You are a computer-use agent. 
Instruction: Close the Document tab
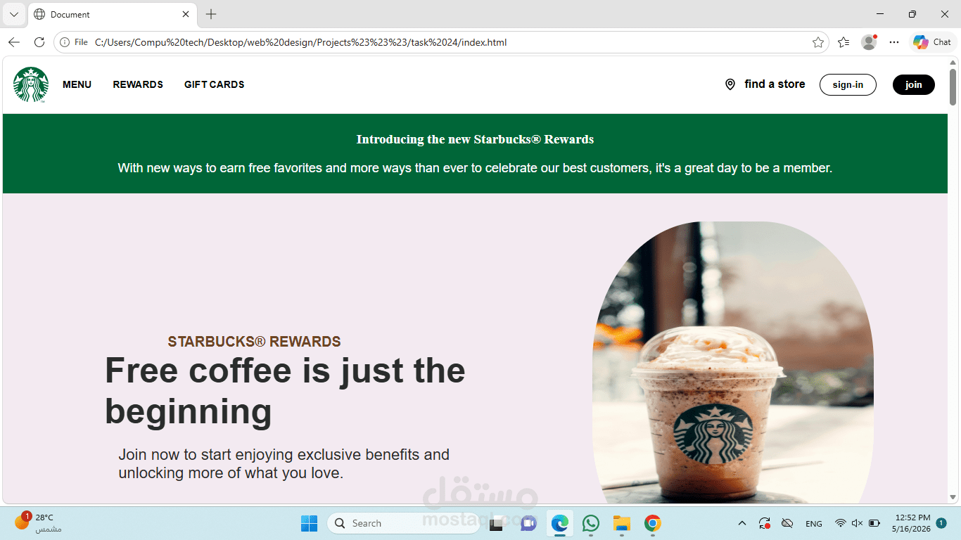(186, 14)
